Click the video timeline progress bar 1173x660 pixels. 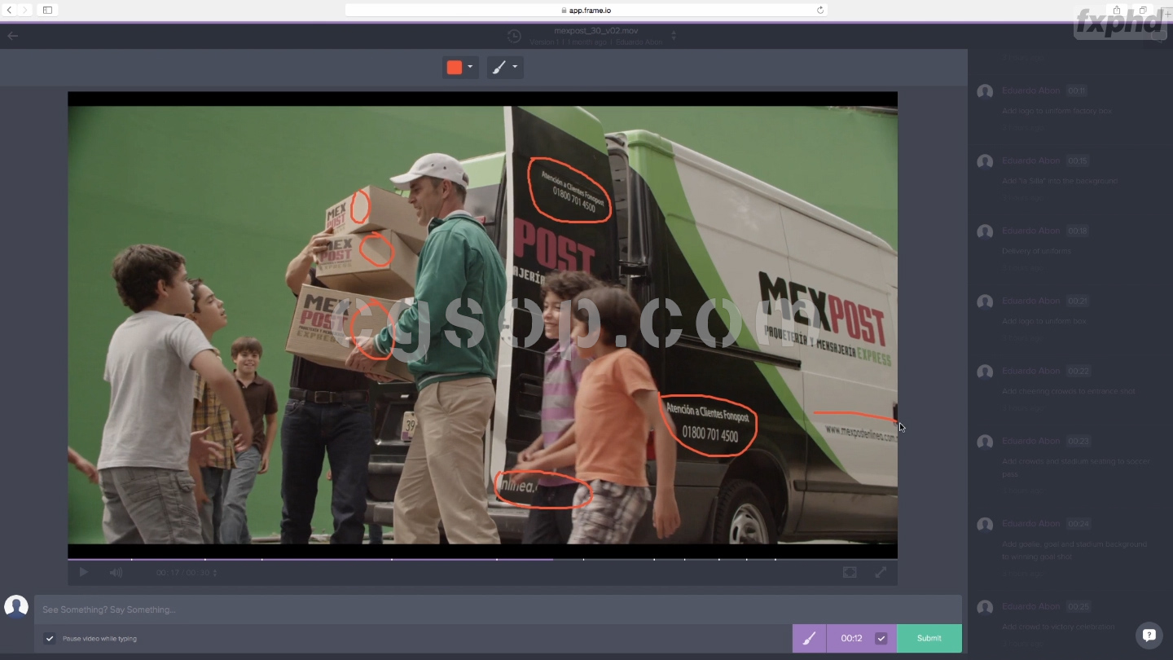482,559
